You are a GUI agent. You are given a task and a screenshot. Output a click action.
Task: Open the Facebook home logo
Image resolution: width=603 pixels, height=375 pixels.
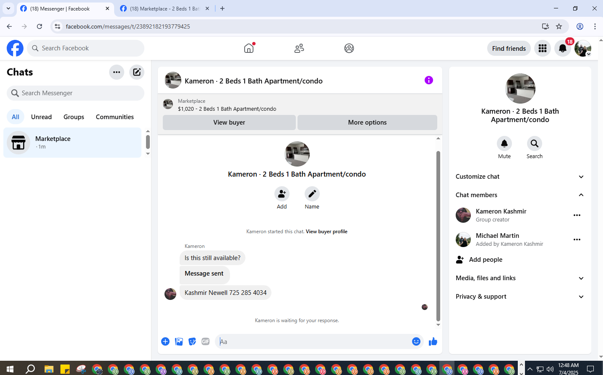click(x=15, y=48)
